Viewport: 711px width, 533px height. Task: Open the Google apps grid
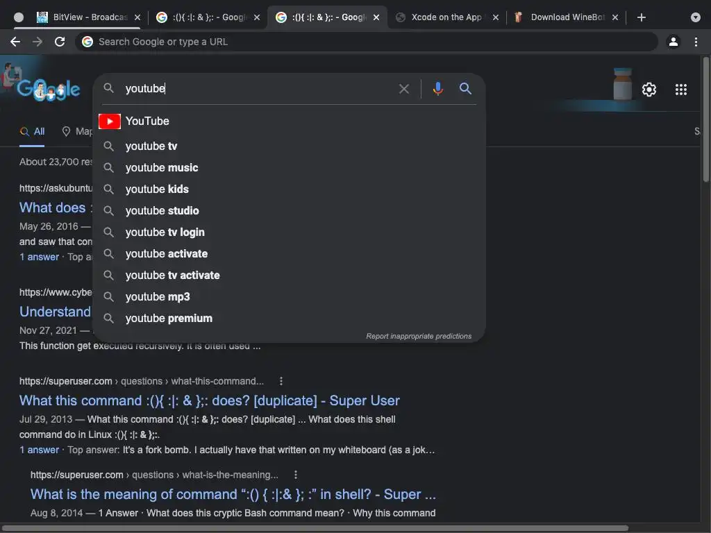pos(680,90)
